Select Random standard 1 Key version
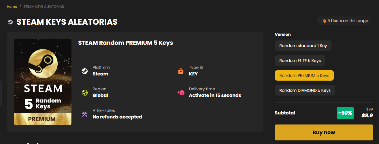The height and width of the screenshot is (144, 379). tap(303, 46)
